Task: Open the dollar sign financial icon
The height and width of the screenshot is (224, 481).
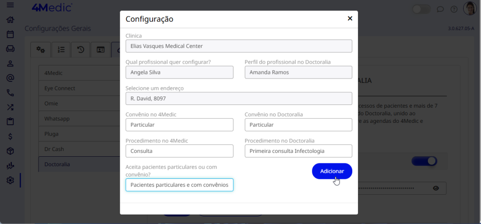Action: tap(10, 136)
